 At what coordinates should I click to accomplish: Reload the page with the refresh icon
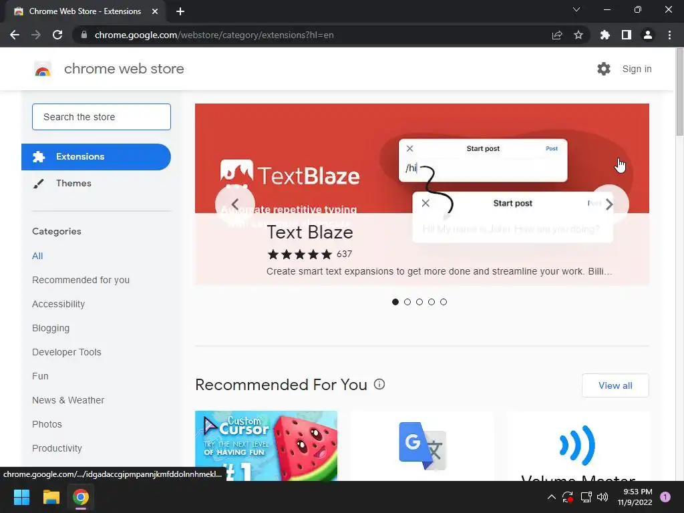pos(57,35)
